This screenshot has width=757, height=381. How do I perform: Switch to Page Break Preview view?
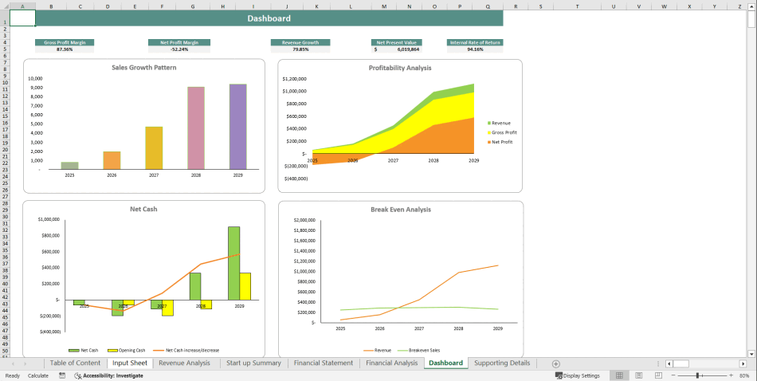click(657, 375)
